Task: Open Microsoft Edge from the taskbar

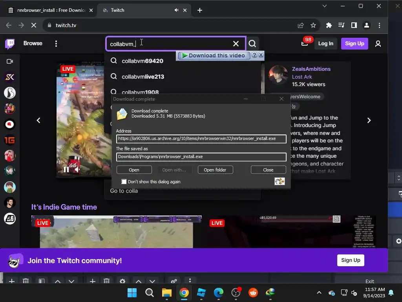Action: [x=218, y=293]
